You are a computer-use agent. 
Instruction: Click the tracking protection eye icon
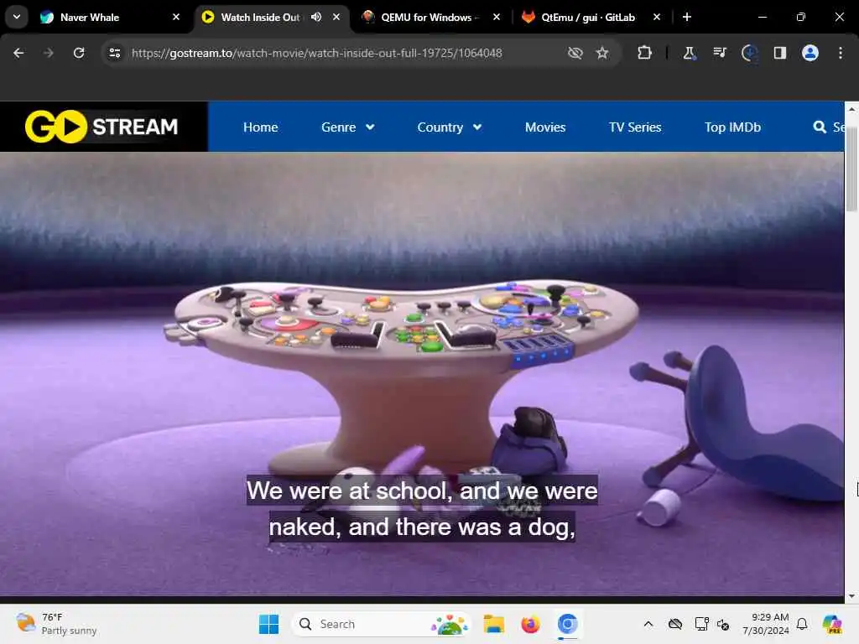[x=575, y=53]
